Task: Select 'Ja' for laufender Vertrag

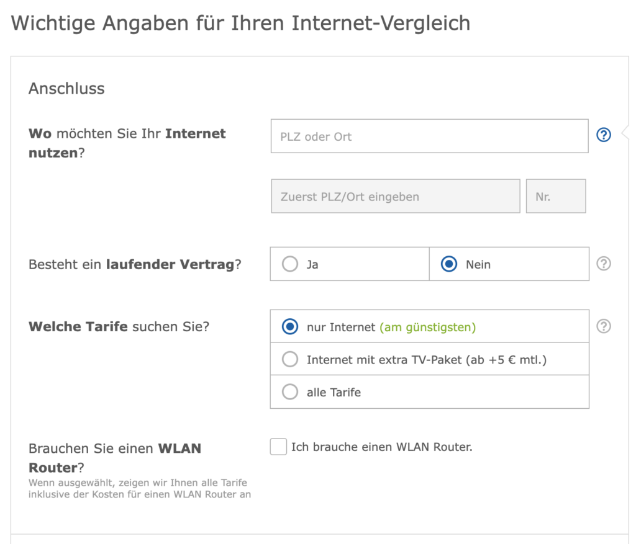Action: tap(350, 264)
